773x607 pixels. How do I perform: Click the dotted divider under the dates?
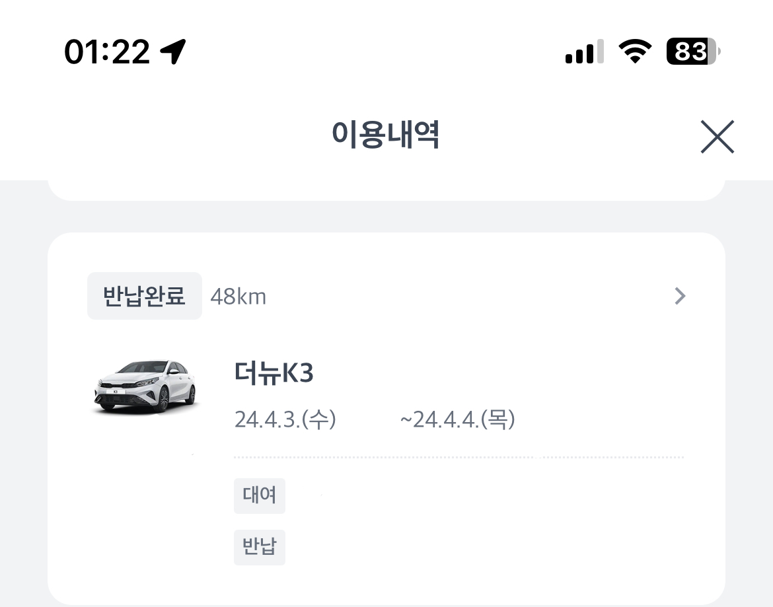coord(459,457)
